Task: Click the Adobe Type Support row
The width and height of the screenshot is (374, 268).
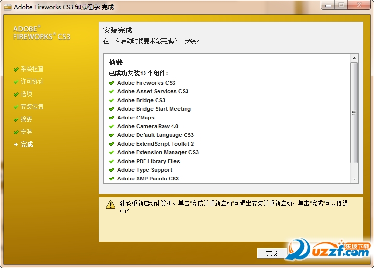Action: 144,170
